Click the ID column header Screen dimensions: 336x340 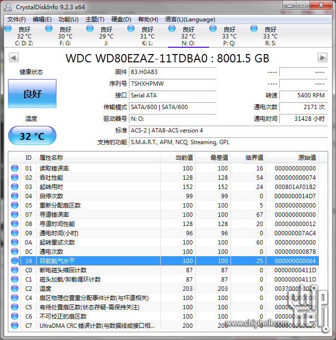click(28, 158)
